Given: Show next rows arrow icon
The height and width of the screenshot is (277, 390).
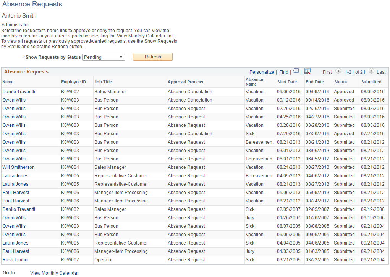Looking at the screenshot, I should pos(371,71).
